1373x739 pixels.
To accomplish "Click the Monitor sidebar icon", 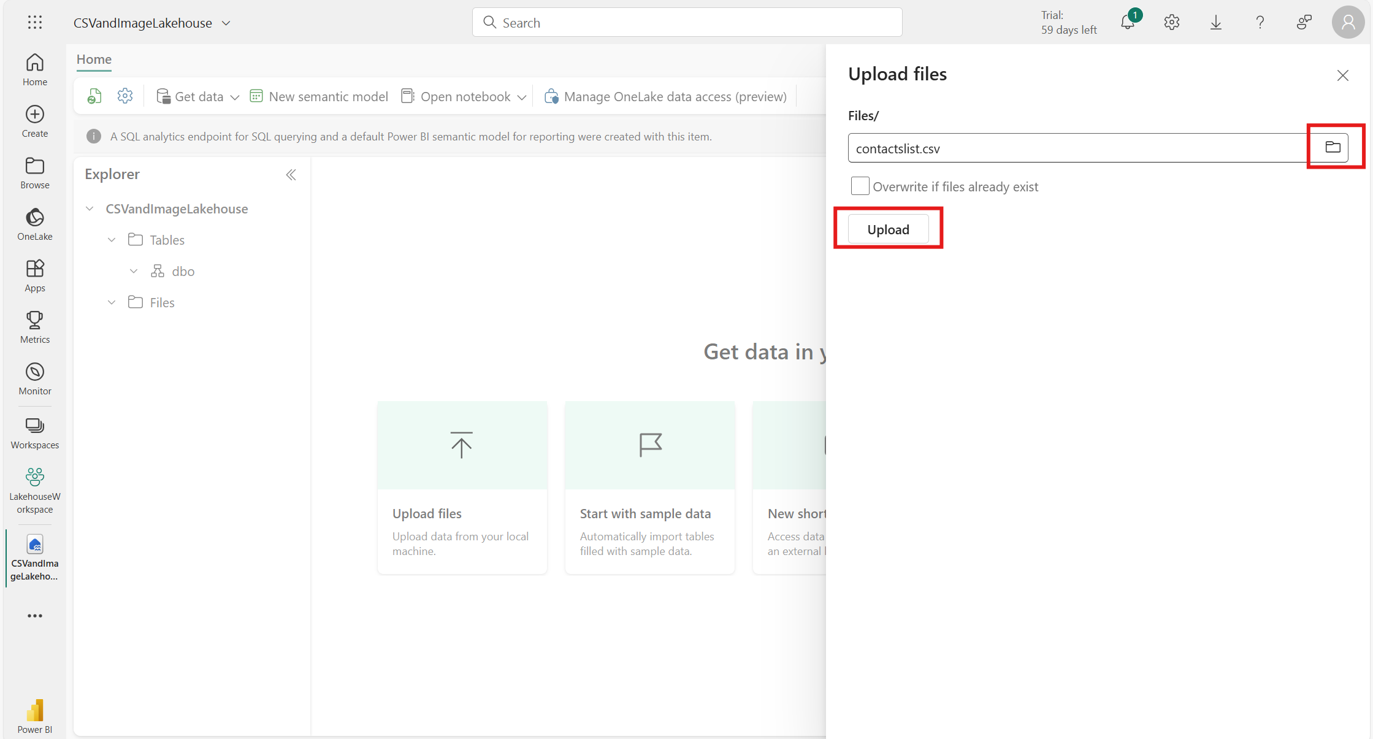I will [x=35, y=379].
